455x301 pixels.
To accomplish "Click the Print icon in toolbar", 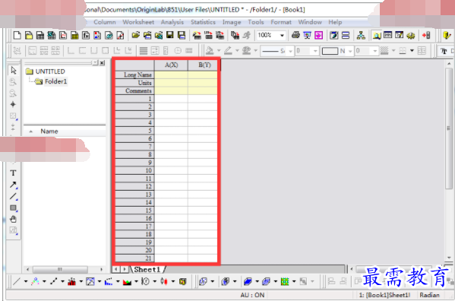I will point(295,36).
